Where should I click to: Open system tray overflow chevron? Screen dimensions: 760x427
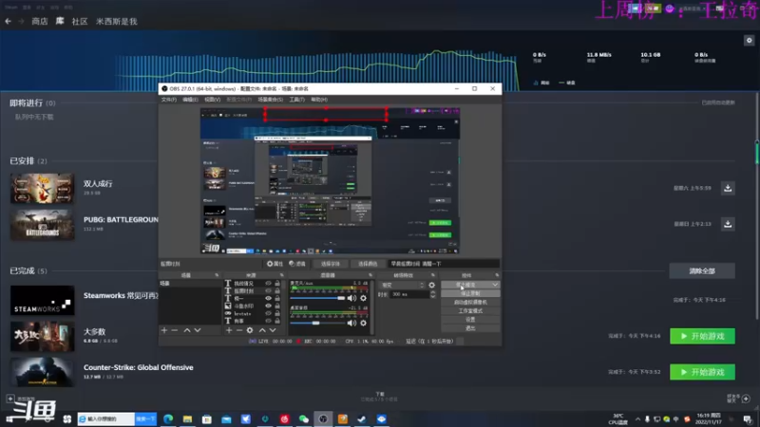tap(637, 419)
